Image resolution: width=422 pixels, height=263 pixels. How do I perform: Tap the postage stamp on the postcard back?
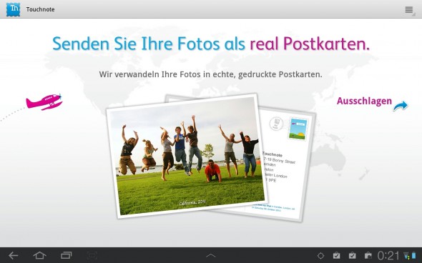pos(298,129)
